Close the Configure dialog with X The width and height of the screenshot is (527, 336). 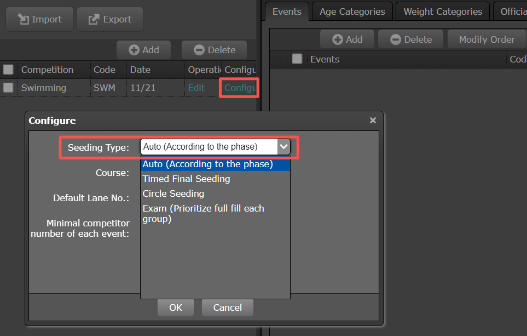[x=373, y=121]
